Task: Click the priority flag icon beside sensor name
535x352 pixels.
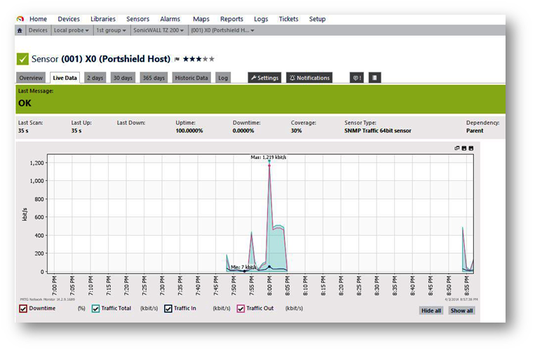Action: pos(177,60)
